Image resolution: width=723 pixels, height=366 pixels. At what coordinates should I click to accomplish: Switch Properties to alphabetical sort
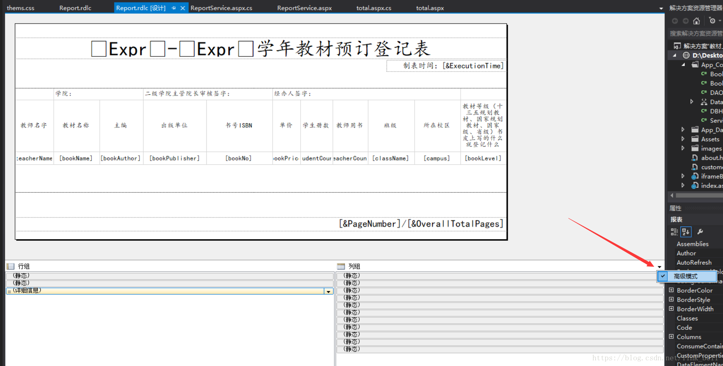686,232
